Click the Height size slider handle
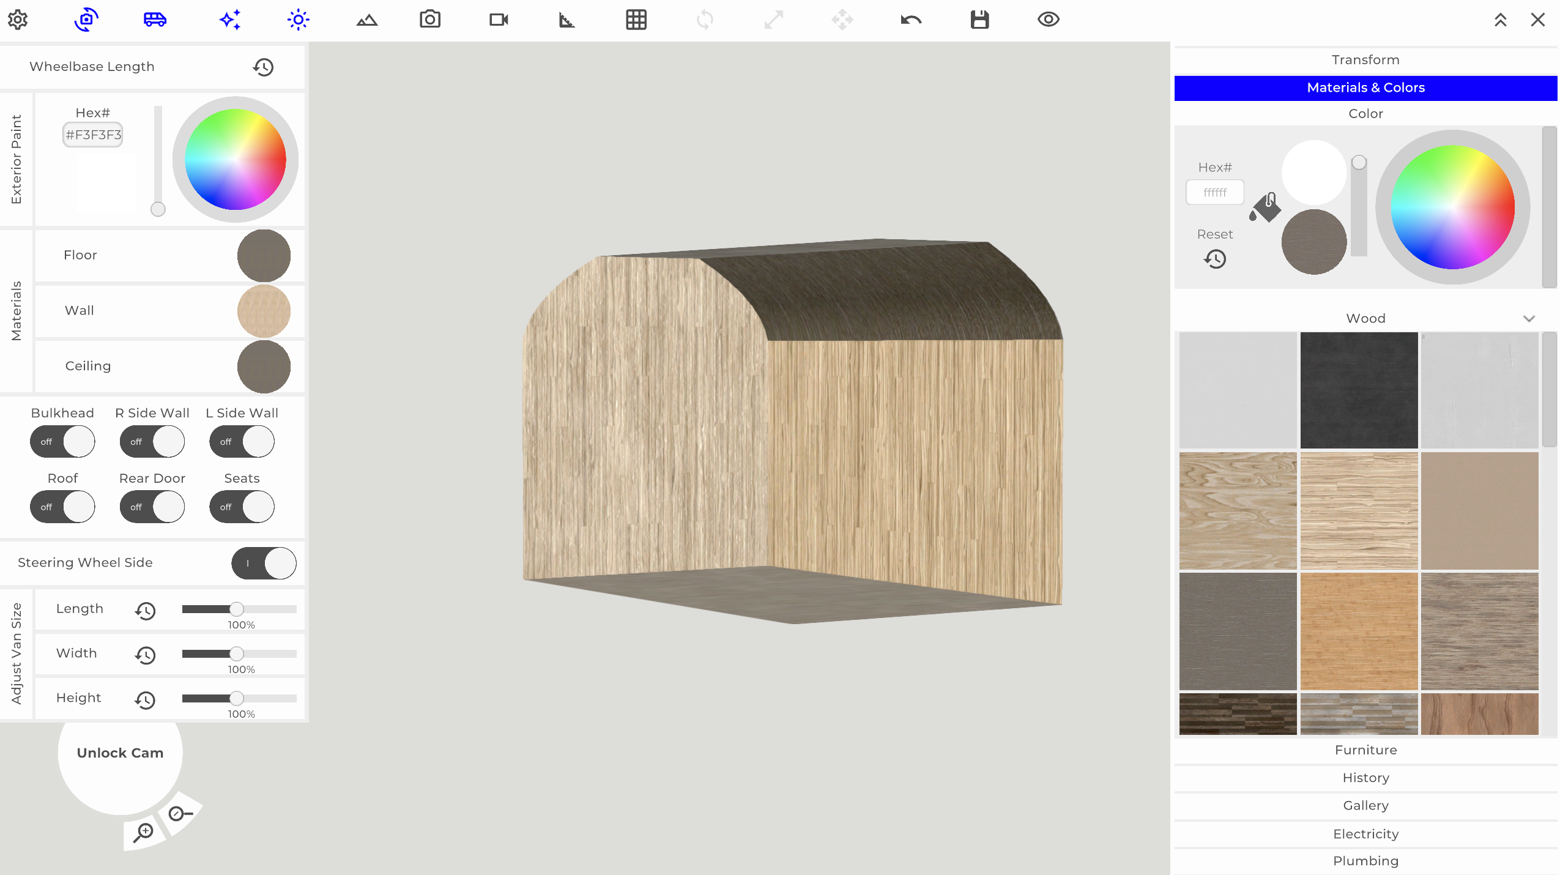 pyautogui.click(x=236, y=698)
